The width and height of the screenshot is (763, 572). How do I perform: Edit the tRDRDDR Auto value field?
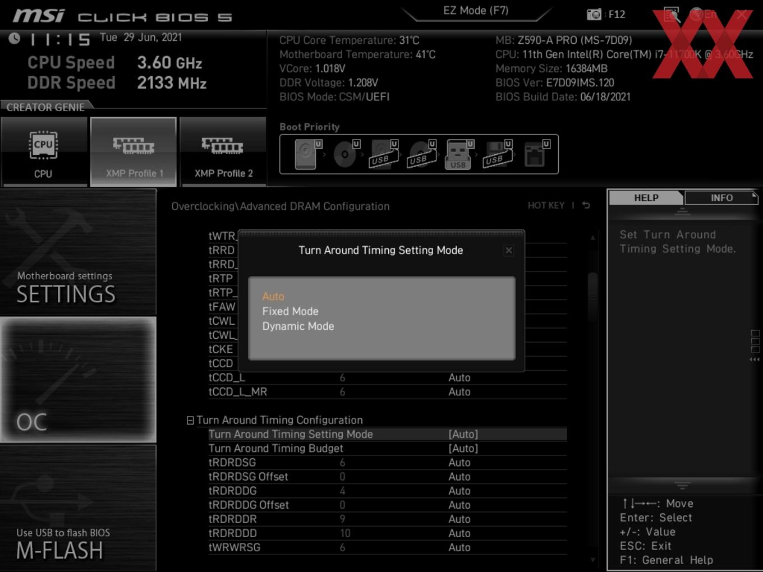pos(459,519)
